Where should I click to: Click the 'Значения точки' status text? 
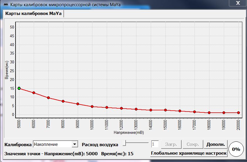coord(22,154)
